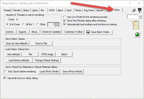Toggle Use small icons on setup dialog
The width and height of the screenshot is (144, 99).
[5, 78]
